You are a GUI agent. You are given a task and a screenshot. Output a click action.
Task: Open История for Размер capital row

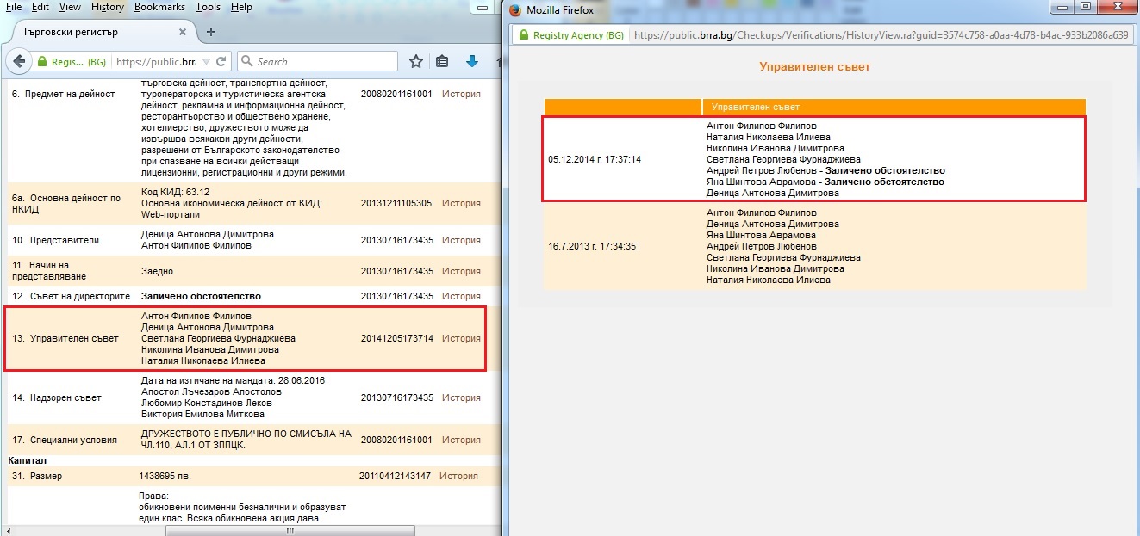click(458, 476)
